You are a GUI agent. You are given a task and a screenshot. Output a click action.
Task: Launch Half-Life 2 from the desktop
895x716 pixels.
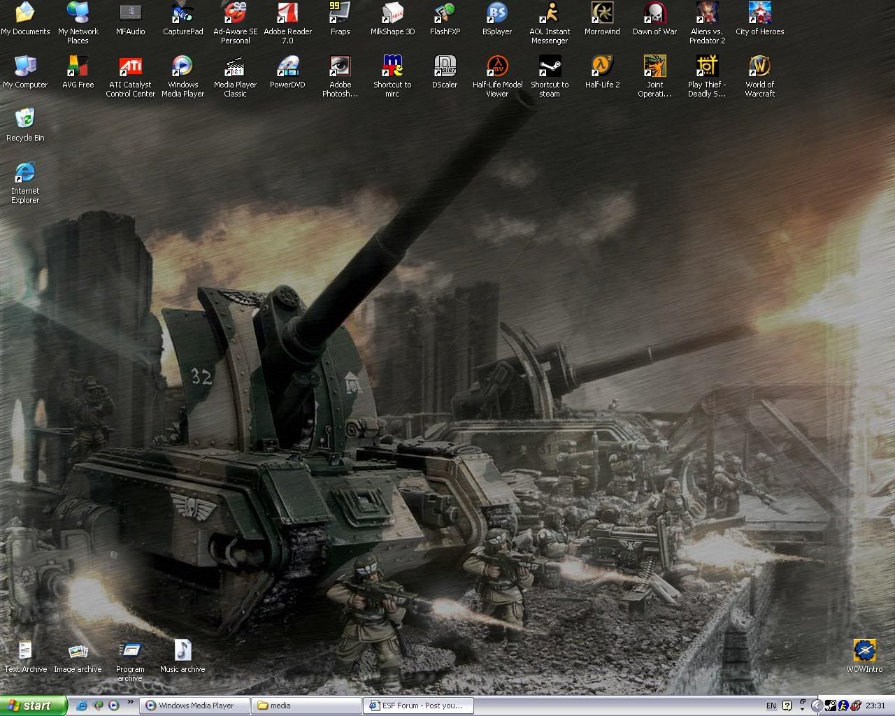[602, 72]
